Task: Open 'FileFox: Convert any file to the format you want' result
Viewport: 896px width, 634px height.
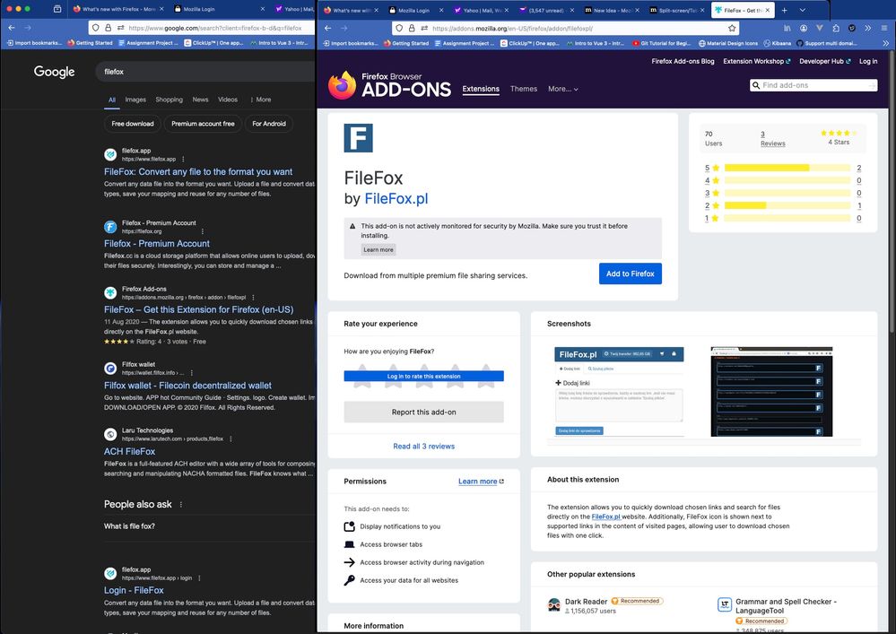Action: [197, 171]
